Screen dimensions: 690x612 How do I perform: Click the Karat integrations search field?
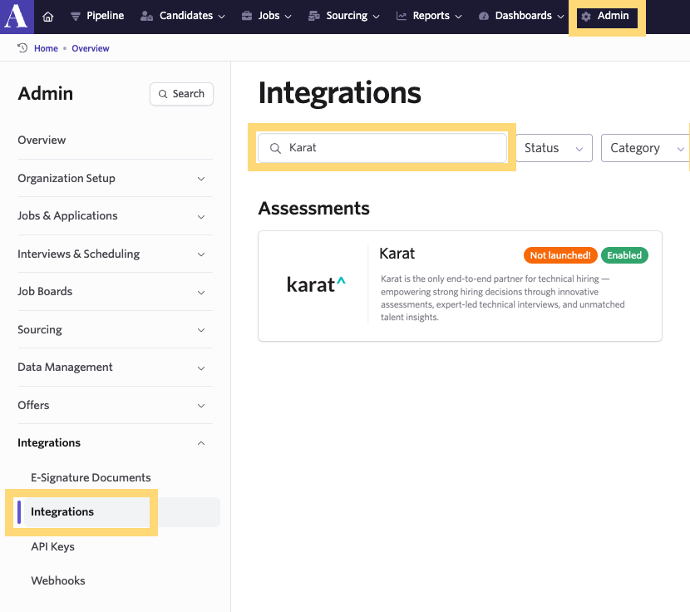(382, 148)
